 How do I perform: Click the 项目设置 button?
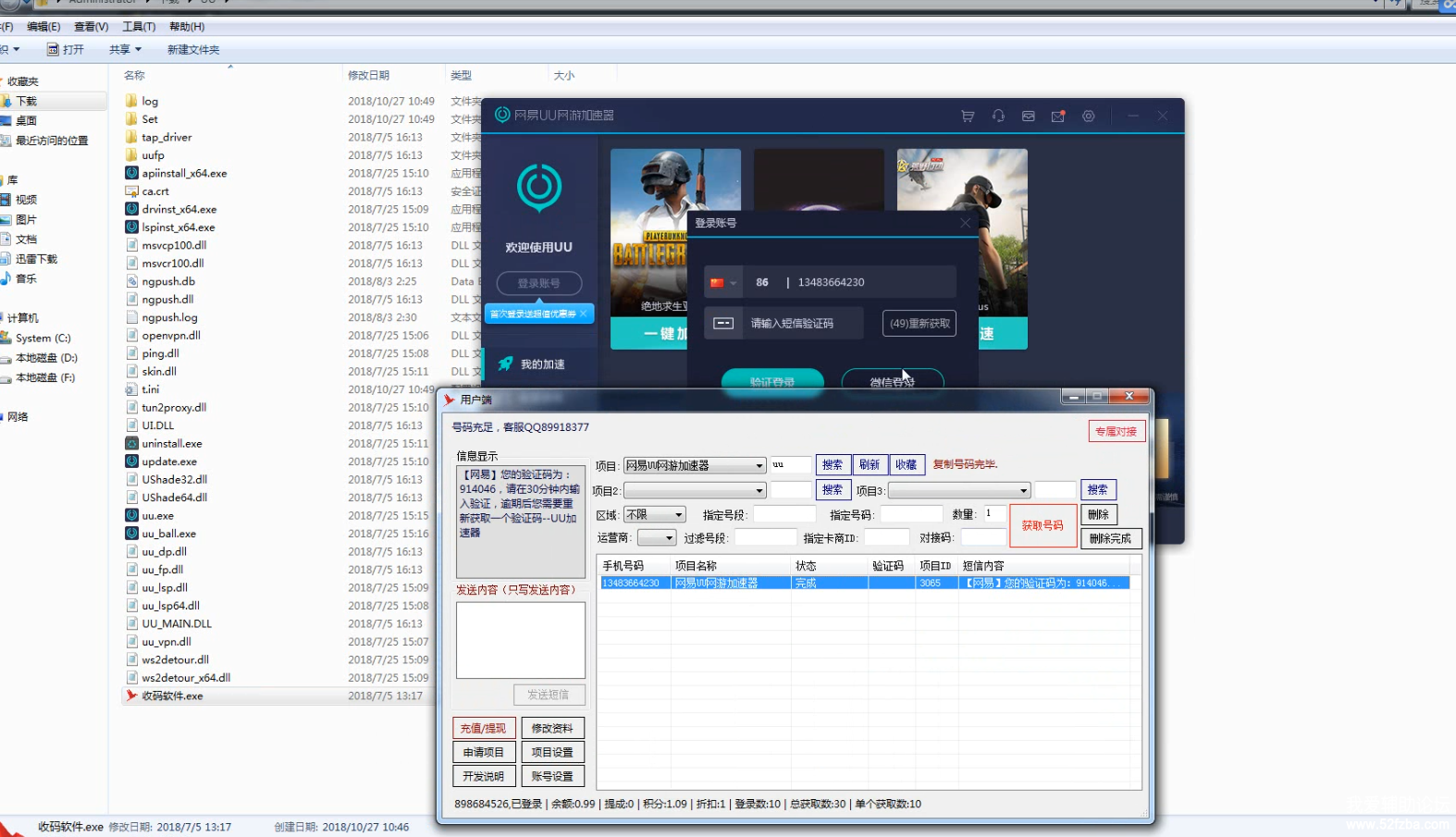552,752
